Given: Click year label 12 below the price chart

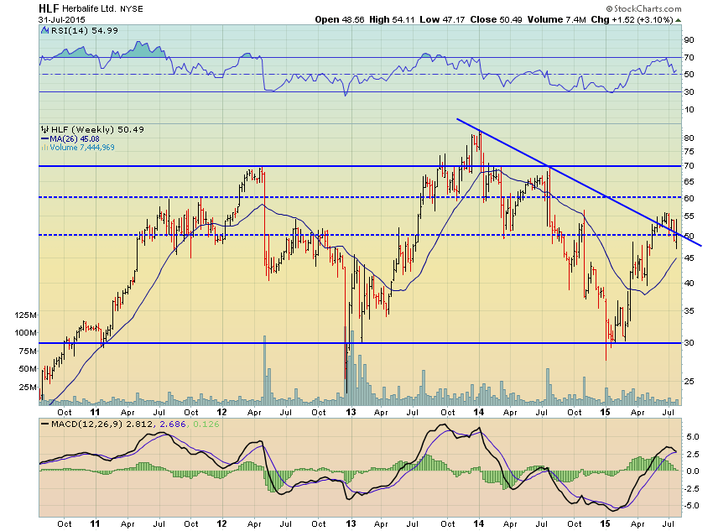Looking at the screenshot, I should coord(221,412).
